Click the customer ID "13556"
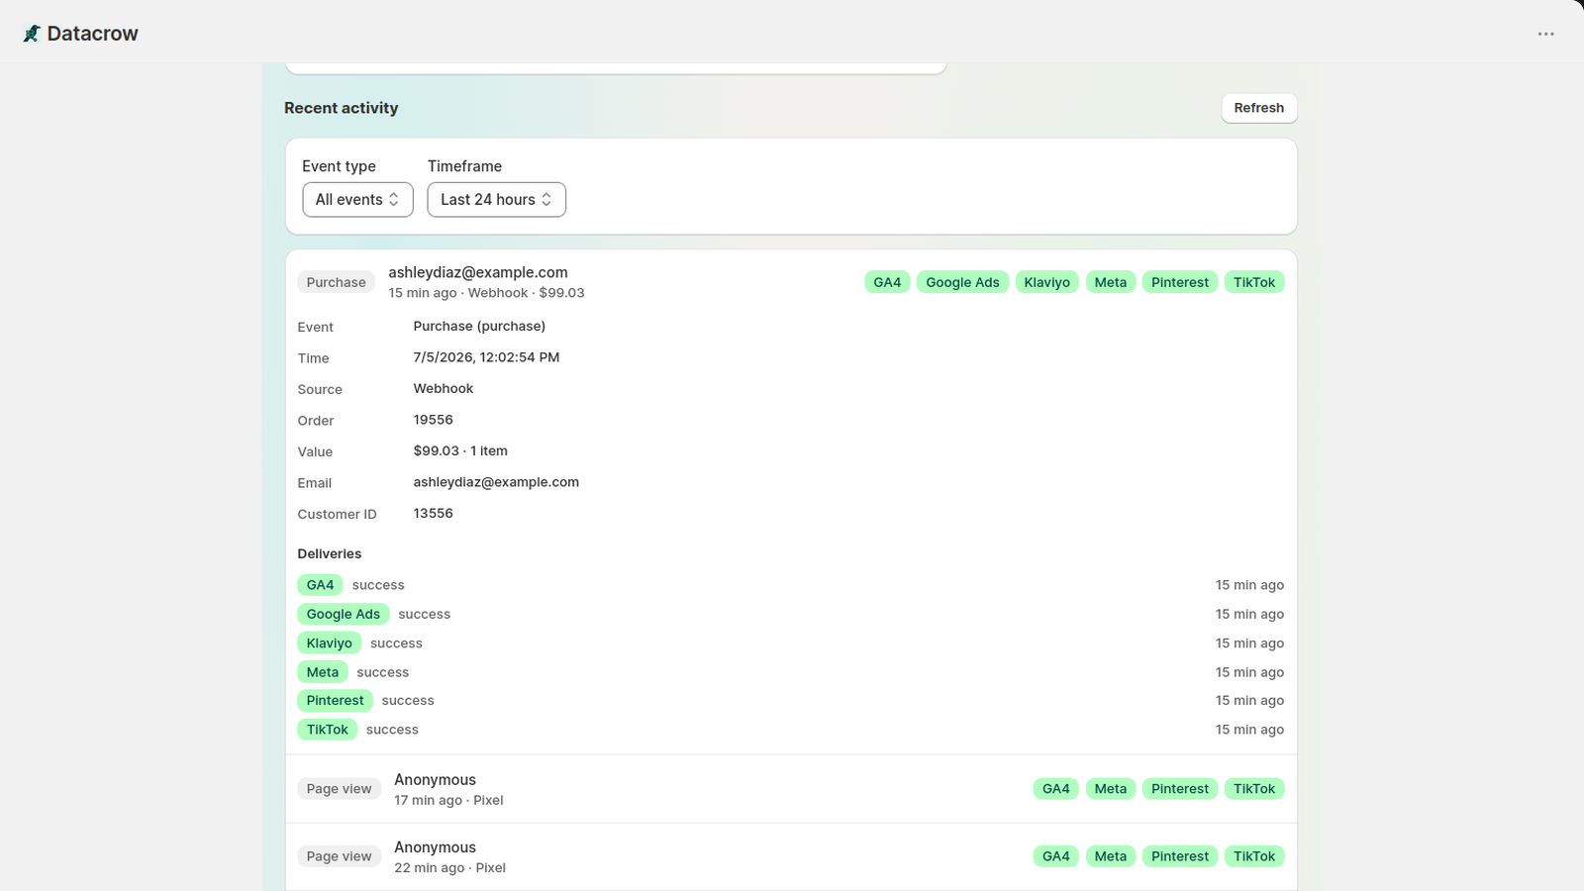The height and width of the screenshot is (891, 1584). (433, 514)
